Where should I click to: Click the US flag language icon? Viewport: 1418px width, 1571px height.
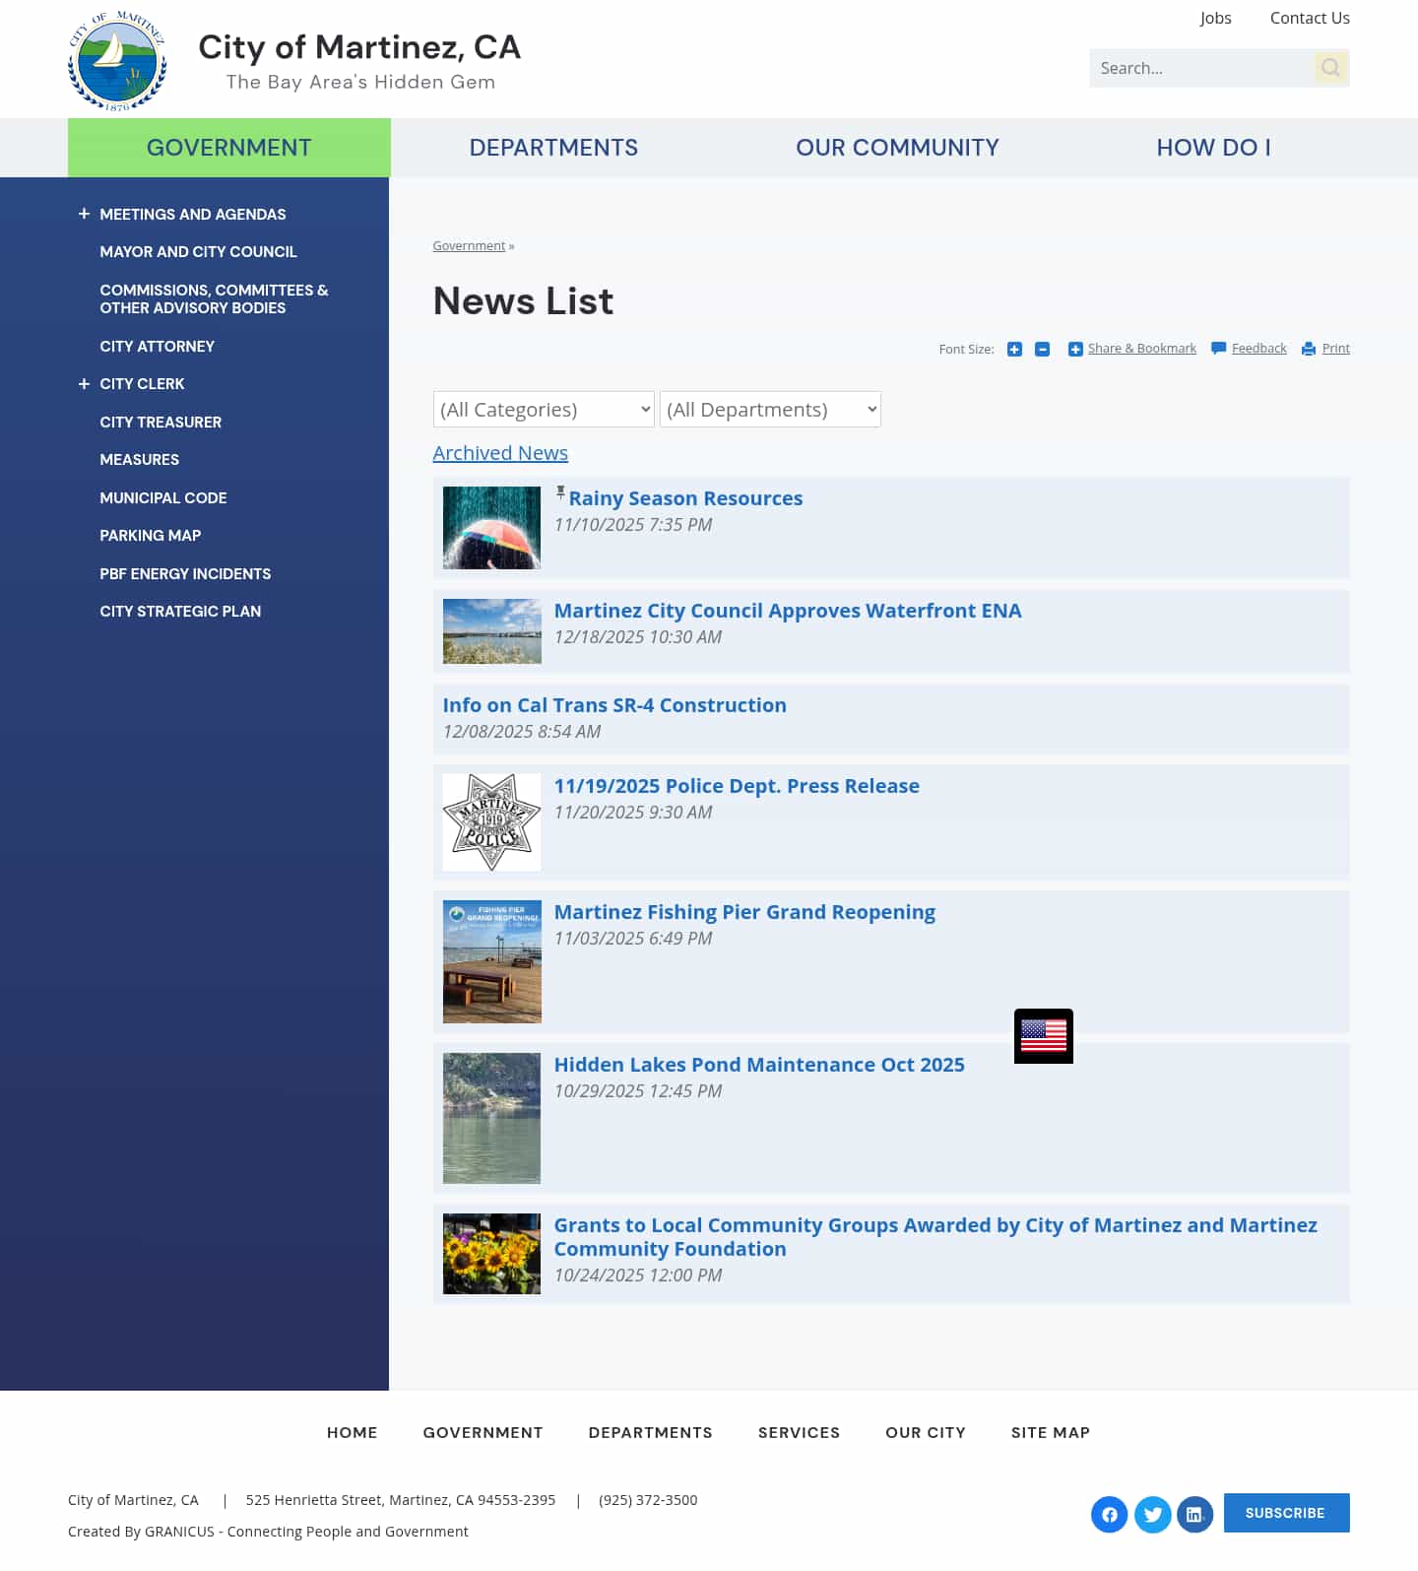[1044, 1036]
